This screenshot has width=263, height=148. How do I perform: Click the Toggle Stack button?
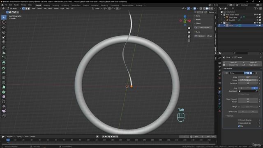(x=252, y=65)
